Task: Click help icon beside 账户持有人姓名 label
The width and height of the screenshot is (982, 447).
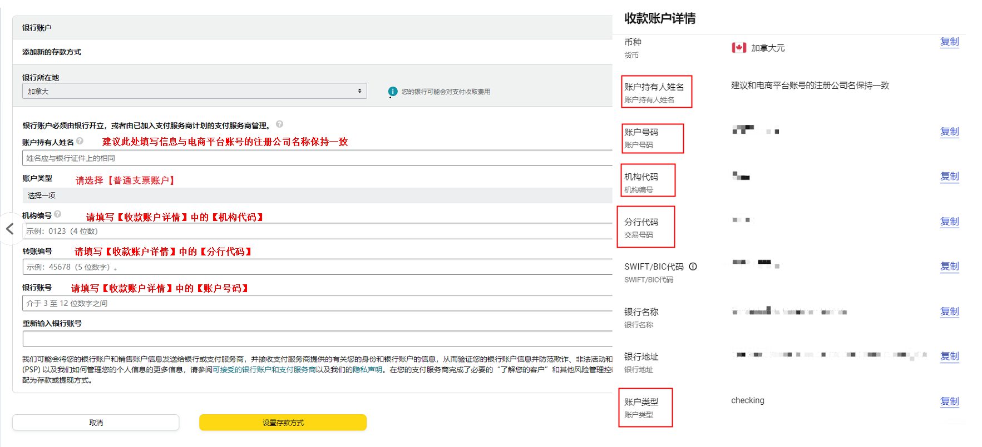Action: (80, 141)
